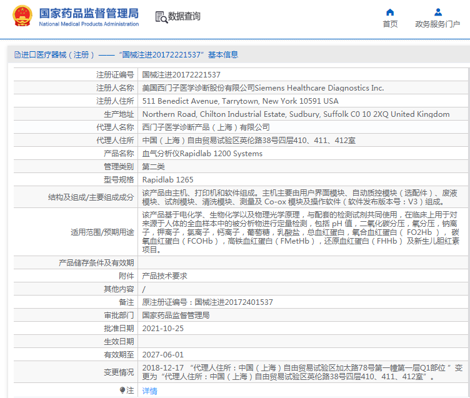
Task: Click the 结构及组成/主要组成成分 label
Action: click(x=91, y=197)
